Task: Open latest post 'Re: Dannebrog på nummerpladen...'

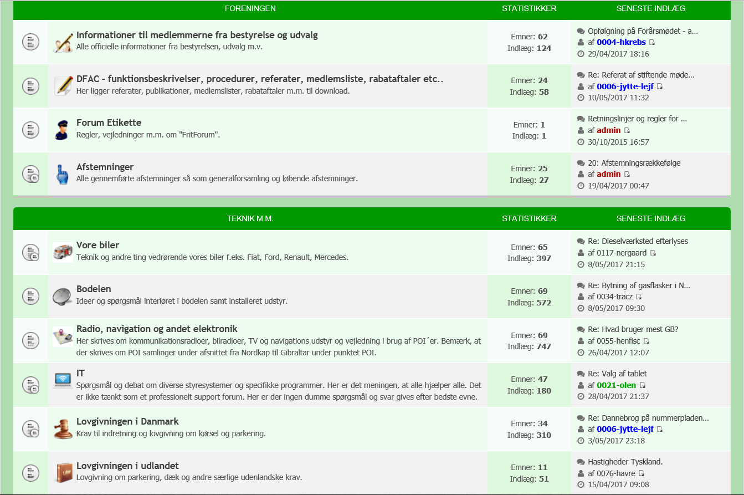Action: (x=649, y=418)
